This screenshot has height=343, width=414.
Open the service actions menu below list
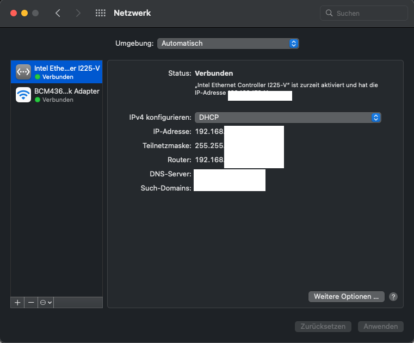pos(46,302)
